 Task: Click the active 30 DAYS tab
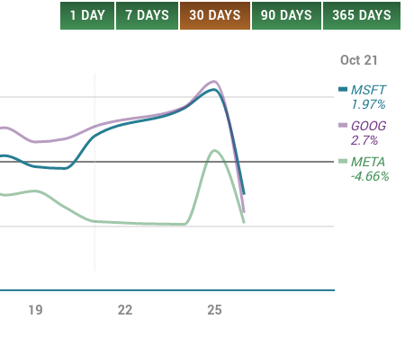click(x=215, y=15)
